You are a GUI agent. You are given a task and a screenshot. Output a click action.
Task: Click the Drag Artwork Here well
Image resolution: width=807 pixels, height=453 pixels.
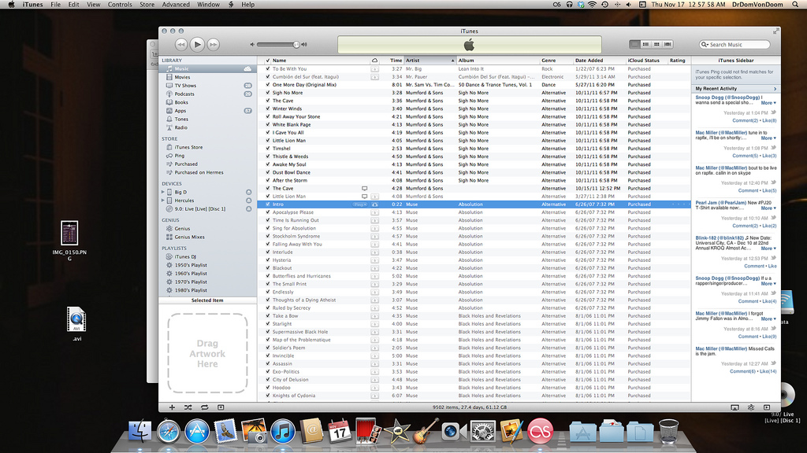(207, 353)
